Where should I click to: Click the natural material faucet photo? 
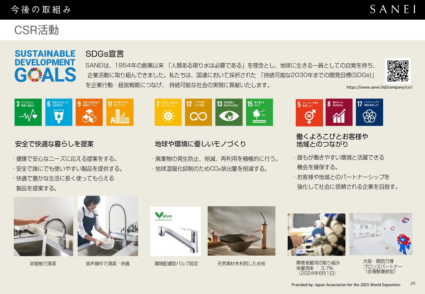point(241,231)
